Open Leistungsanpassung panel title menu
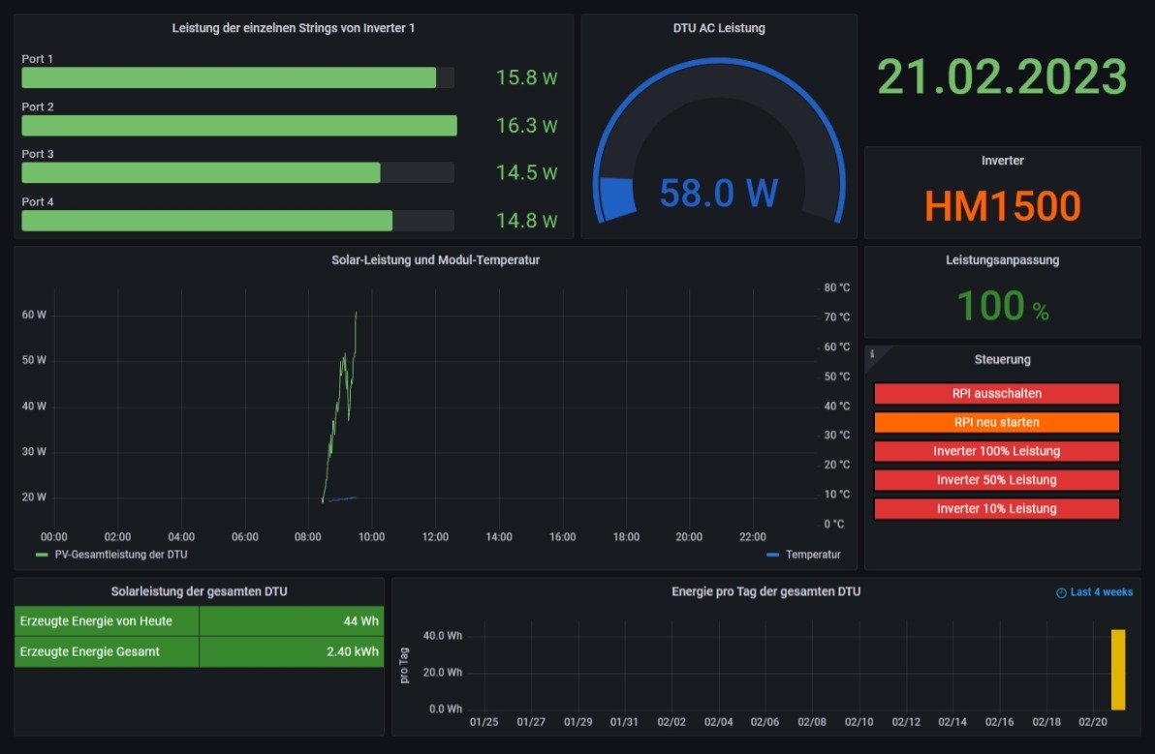The width and height of the screenshot is (1155, 754). pyautogui.click(x=1002, y=260)
